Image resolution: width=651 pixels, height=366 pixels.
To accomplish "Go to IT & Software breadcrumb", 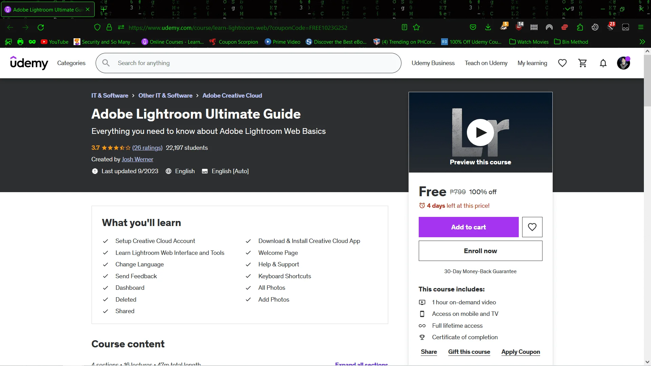I will pos(110,96).
